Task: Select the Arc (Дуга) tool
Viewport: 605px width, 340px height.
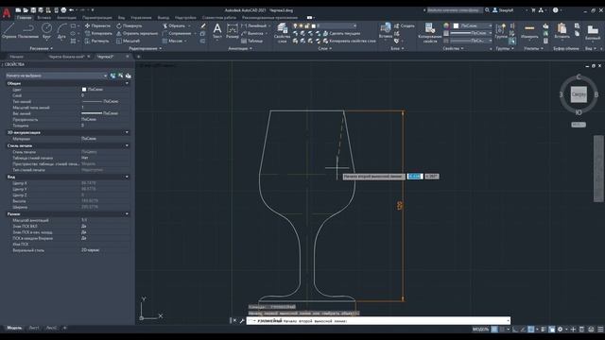Action: tap(61, 31)
